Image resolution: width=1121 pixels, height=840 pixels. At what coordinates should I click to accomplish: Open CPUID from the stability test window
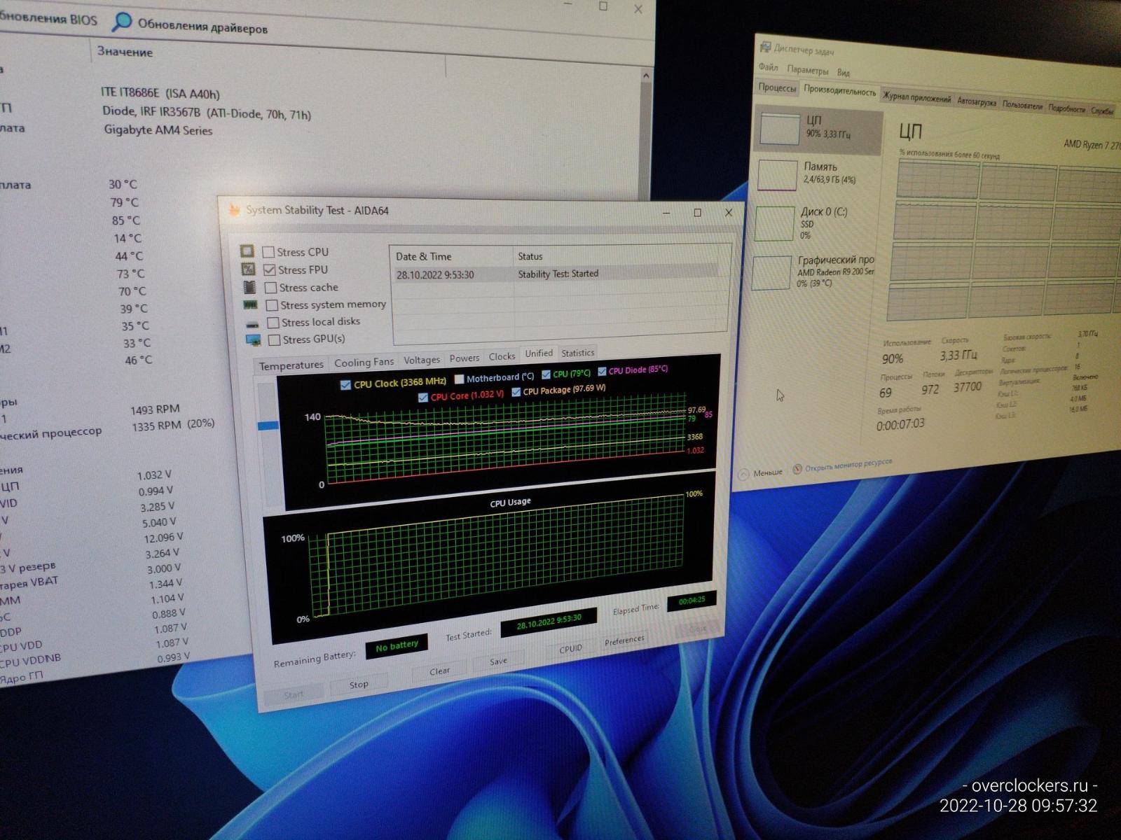(x=570, y=649)
